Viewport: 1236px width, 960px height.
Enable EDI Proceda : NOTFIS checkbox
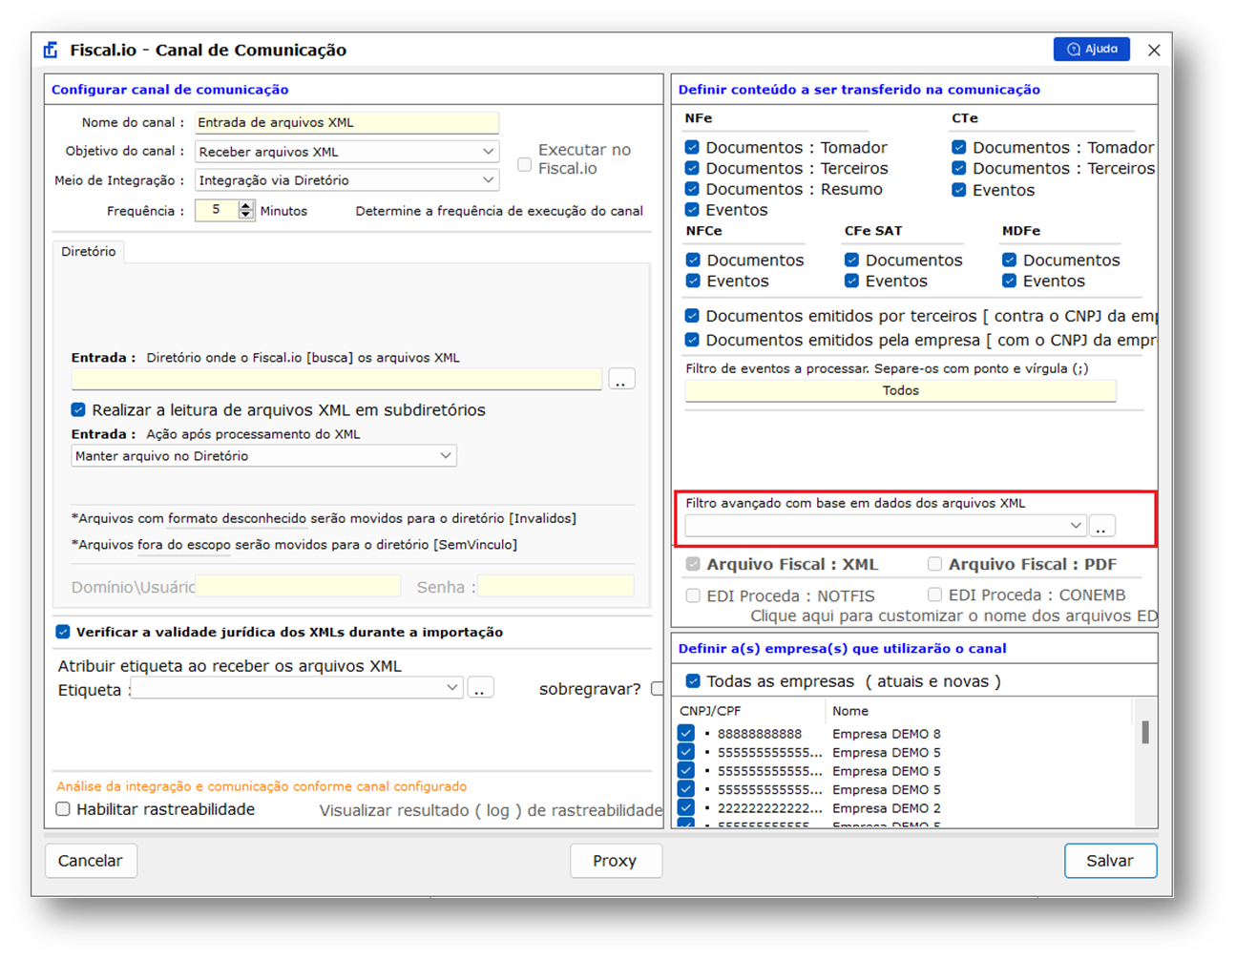coord(693,595)
